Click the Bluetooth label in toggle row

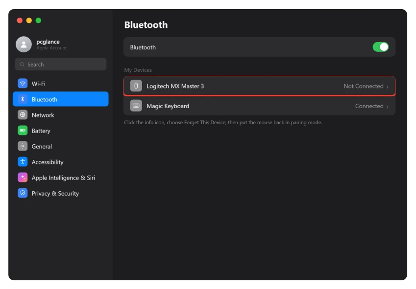tap(143, 47)
